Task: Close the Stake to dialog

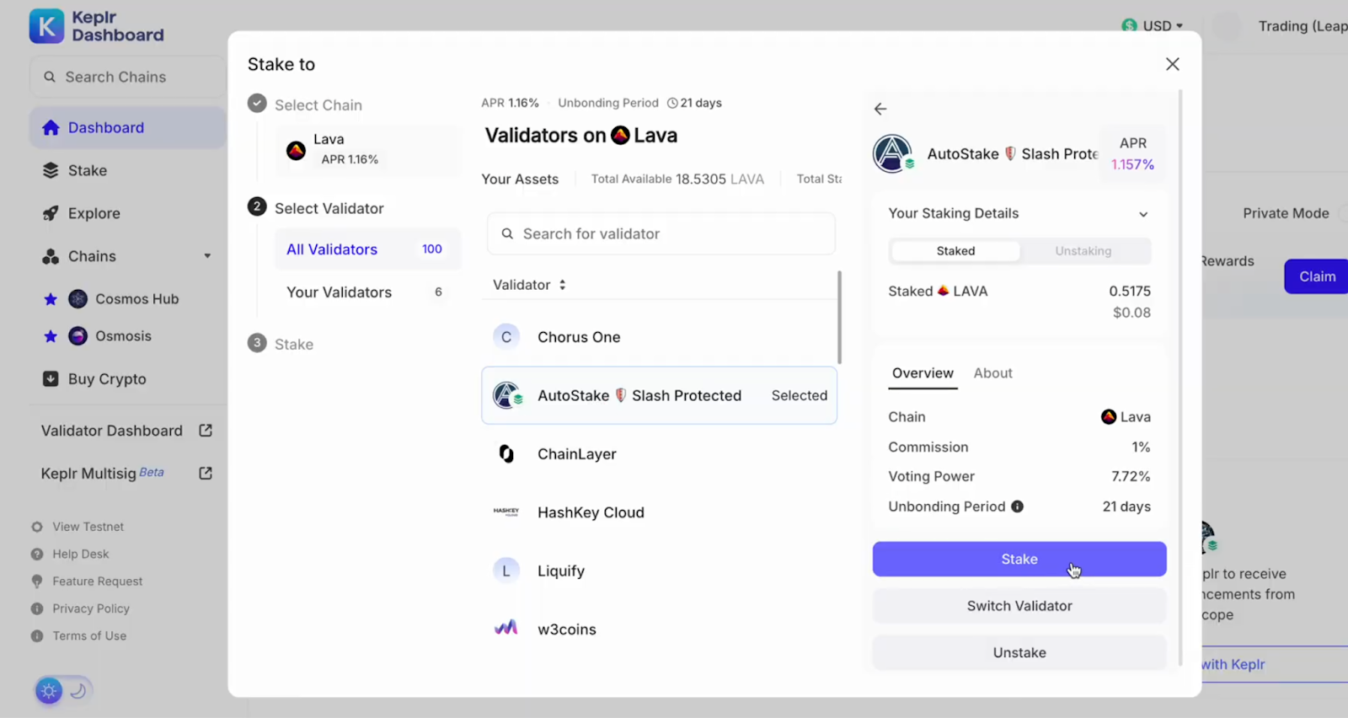Action: click(1172, 64)
